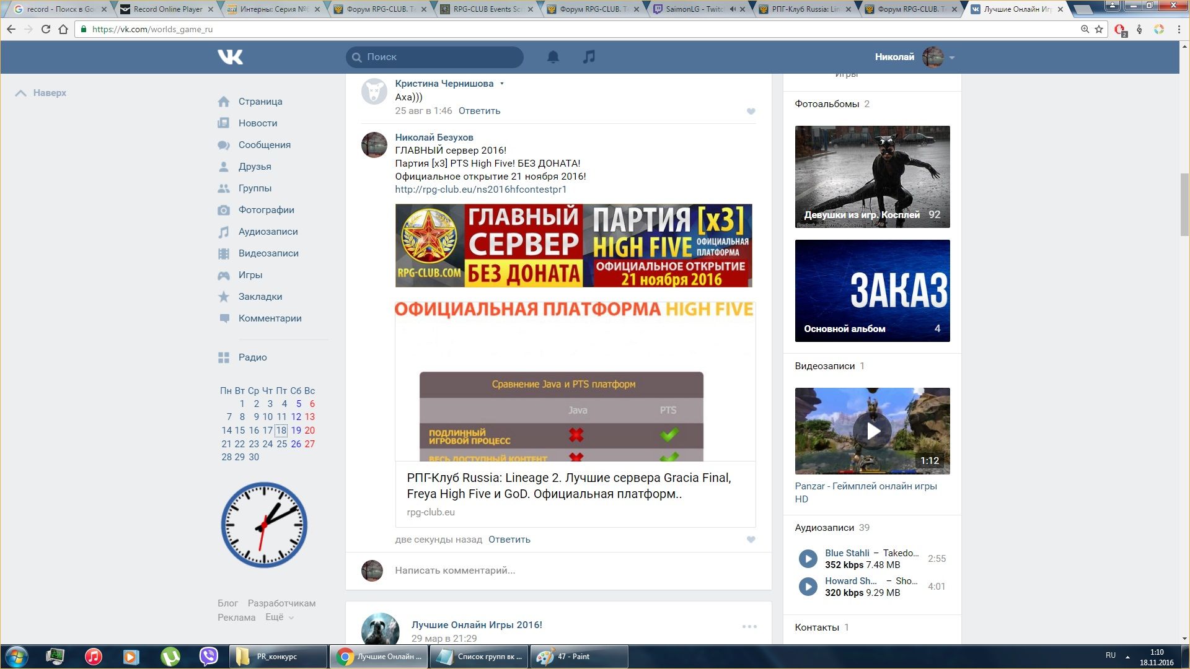Bookmark this page with star icon
This screenshot has height=669, width=1190.
pyautogui.click(x=1099, y=29)
